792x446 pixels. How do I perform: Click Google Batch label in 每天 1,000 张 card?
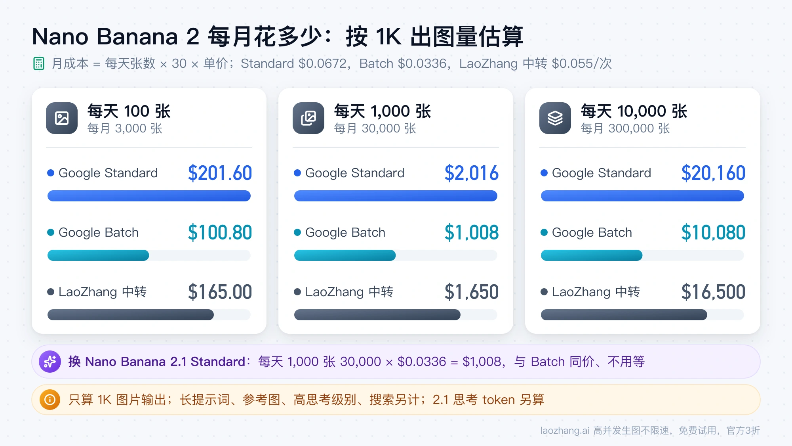tap(345, 233)
